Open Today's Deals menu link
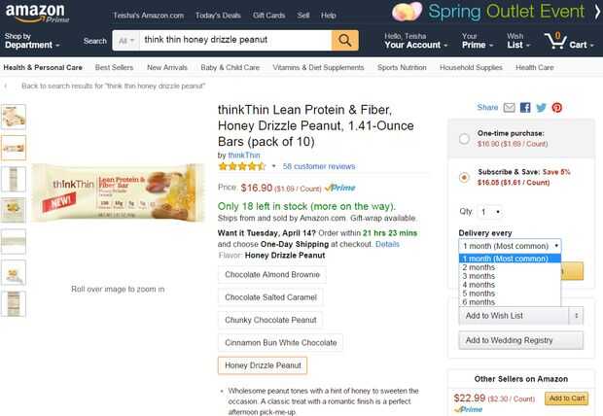Image resolution: width=603 pixels, height=416 pixels. (219, 16)
